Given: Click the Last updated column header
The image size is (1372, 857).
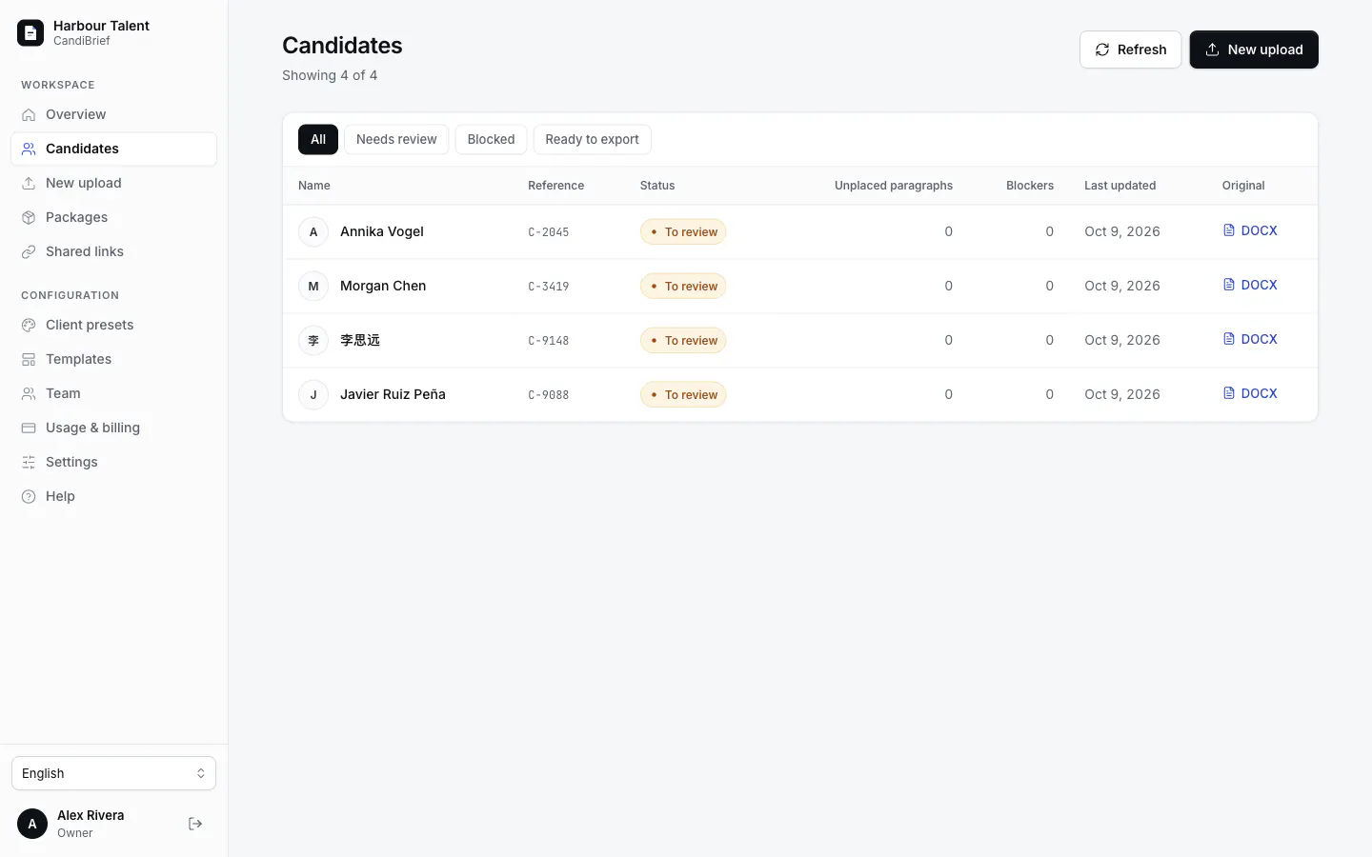Looking at the screenshot, I should 1120,186.
